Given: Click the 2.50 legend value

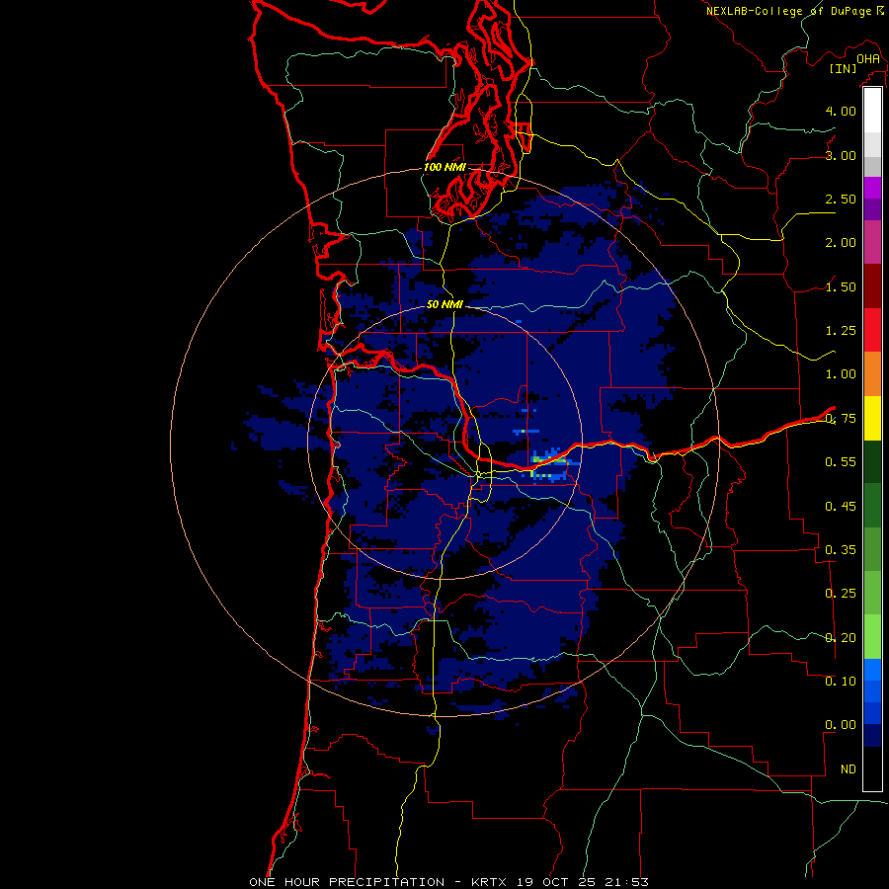Looking at the screenshot, I should click(x=841, y=199).
